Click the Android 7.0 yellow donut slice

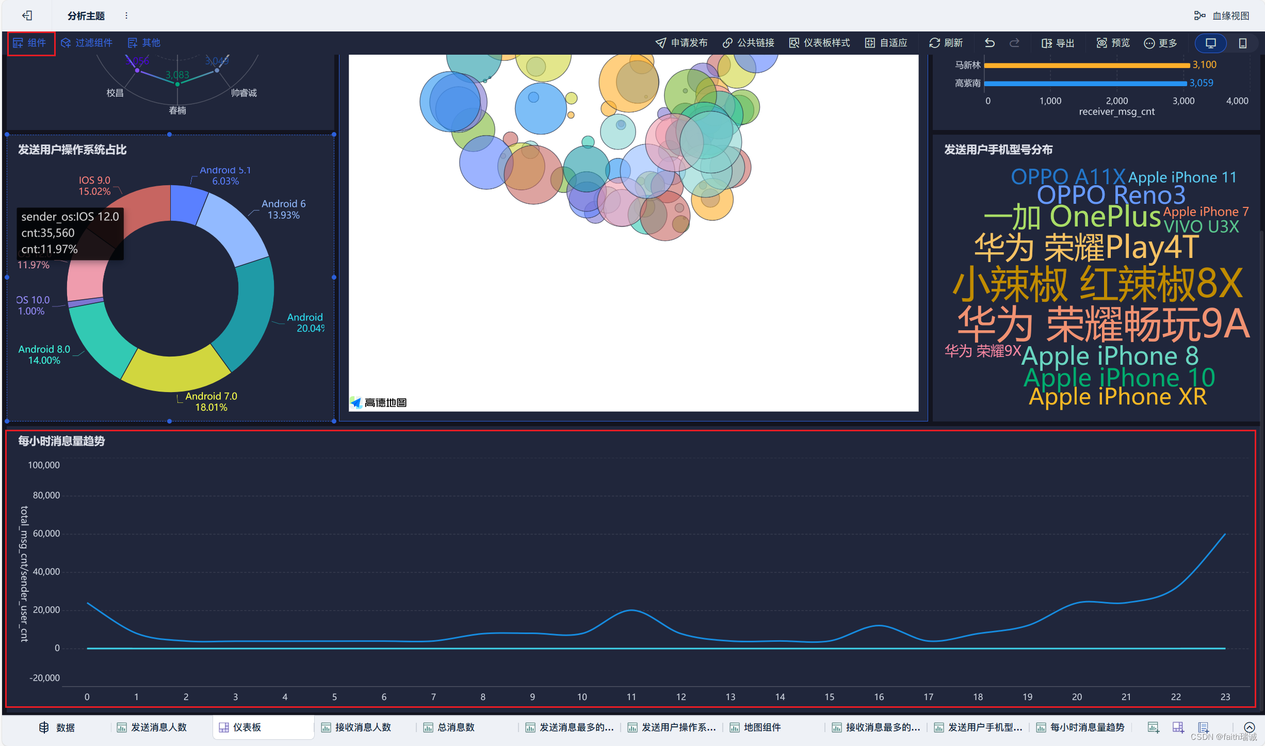point(174,372)
